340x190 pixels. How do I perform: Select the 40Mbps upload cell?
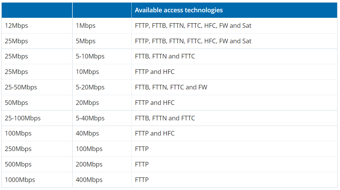(x=87, y=133)
